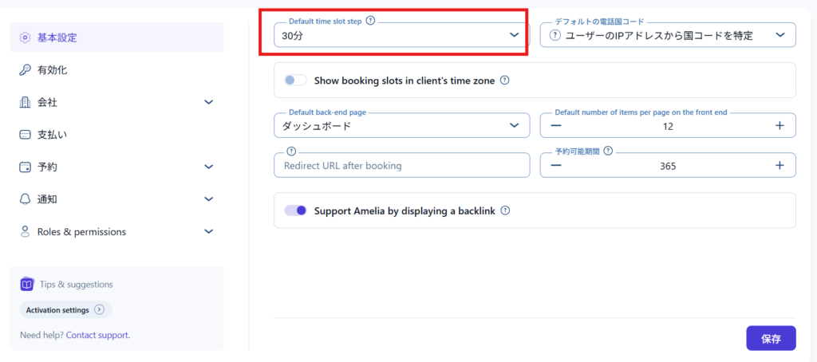Open the Contact support link

[98, 335]
